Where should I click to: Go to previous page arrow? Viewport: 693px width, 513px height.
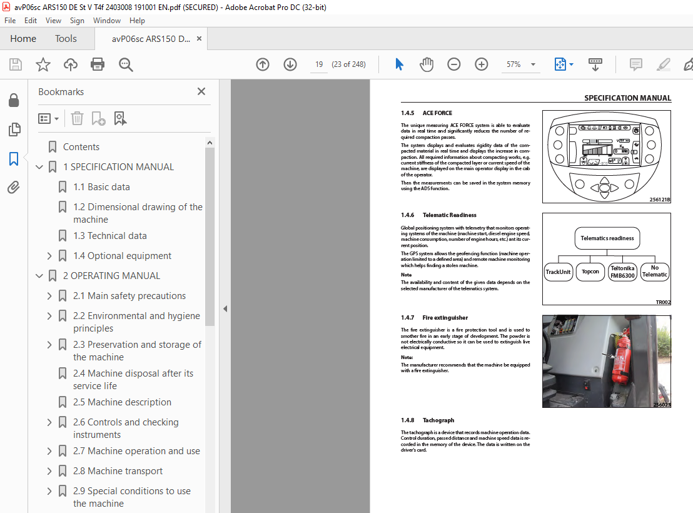pyautogui.click(x=263, y=64)
